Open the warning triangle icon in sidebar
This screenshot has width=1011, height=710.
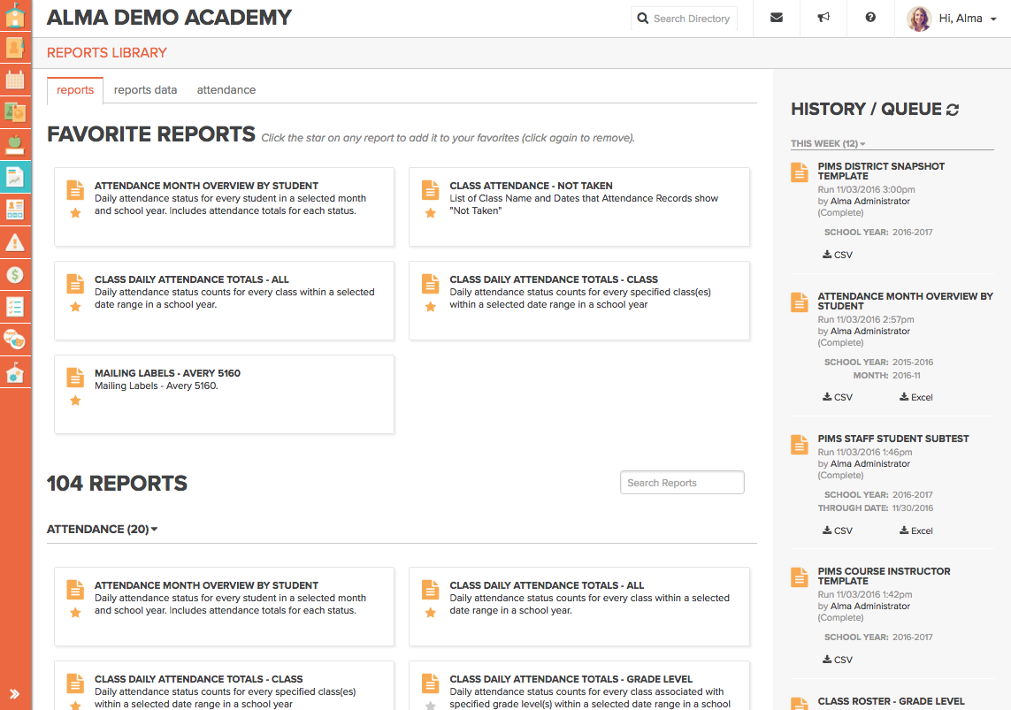coord(15,241)
